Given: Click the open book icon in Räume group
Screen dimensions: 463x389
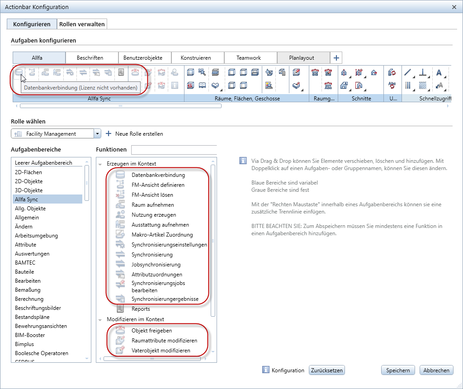Looking at the screenshot, I should pos(202,85).
